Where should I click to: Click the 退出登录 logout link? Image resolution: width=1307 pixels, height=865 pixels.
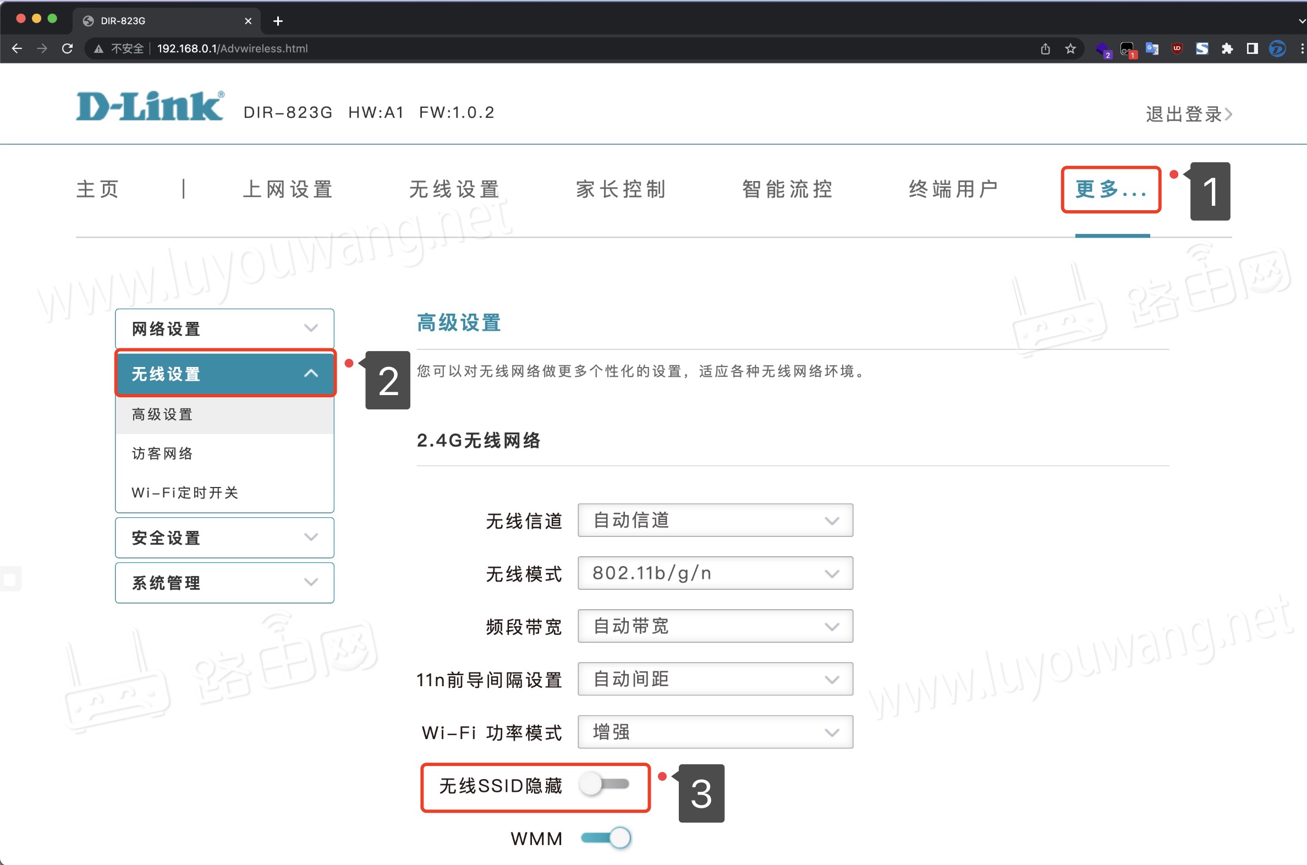1183,114
